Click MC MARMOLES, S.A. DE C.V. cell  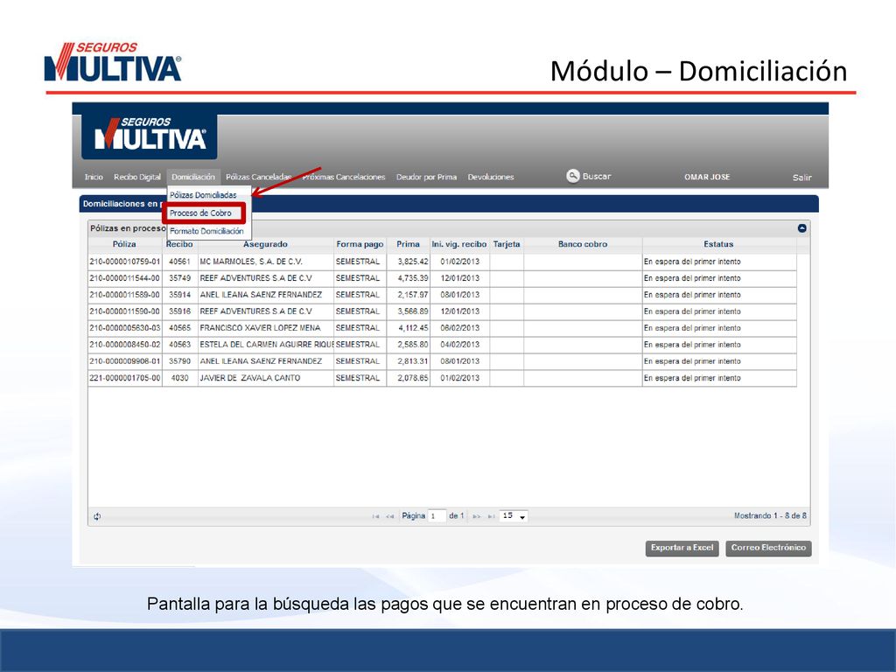point(266,262)
